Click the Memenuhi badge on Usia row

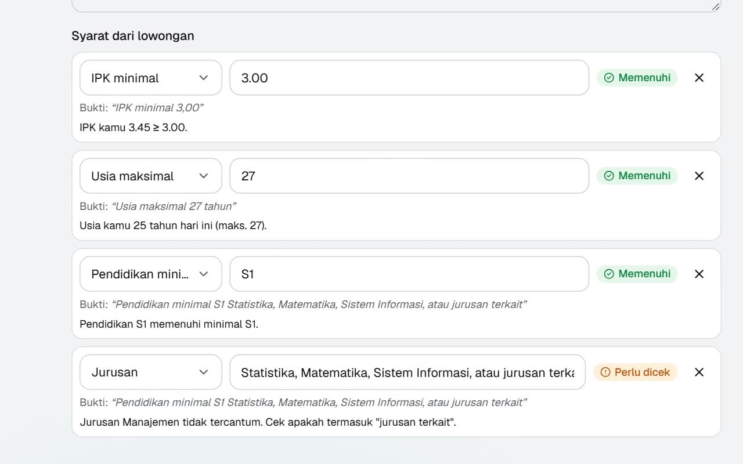pos(637,176)
